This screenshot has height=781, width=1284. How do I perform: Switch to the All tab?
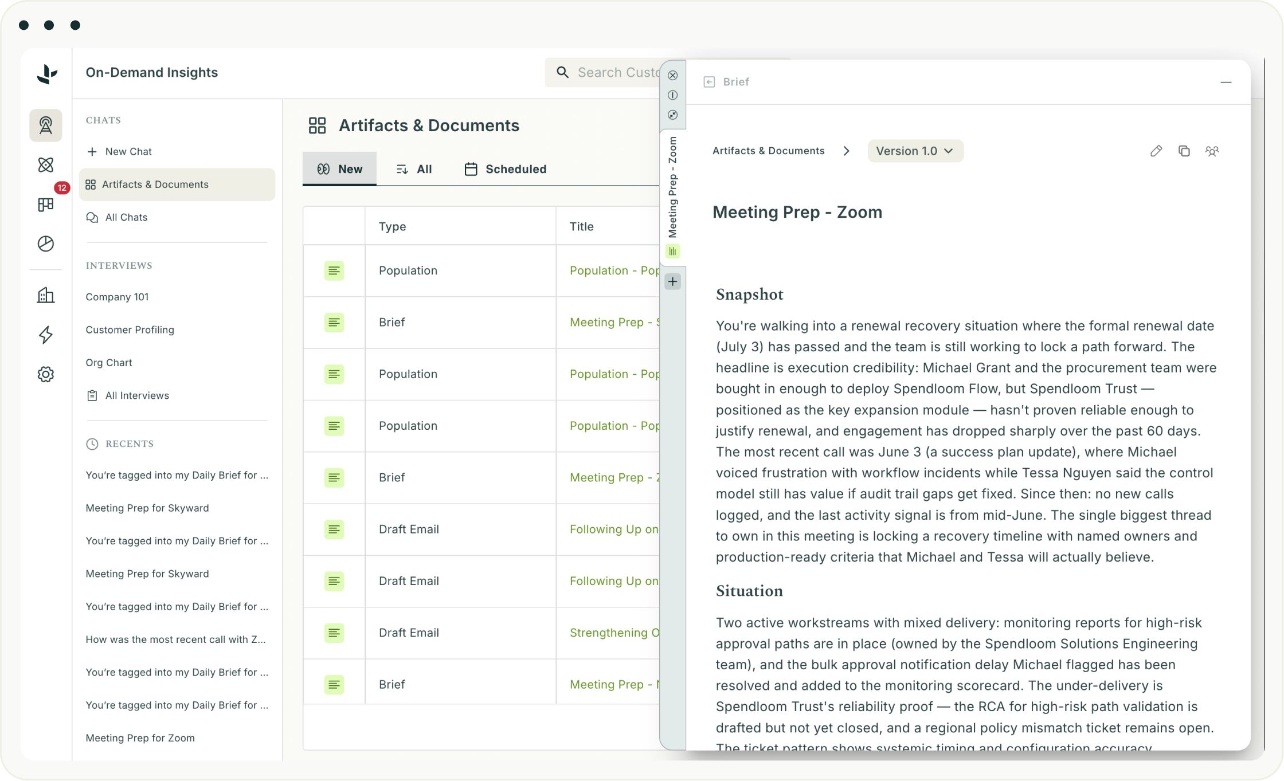(x=414, y=169)
